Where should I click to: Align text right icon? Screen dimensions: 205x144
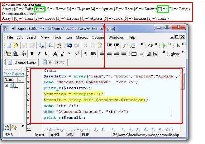point(117,54)
